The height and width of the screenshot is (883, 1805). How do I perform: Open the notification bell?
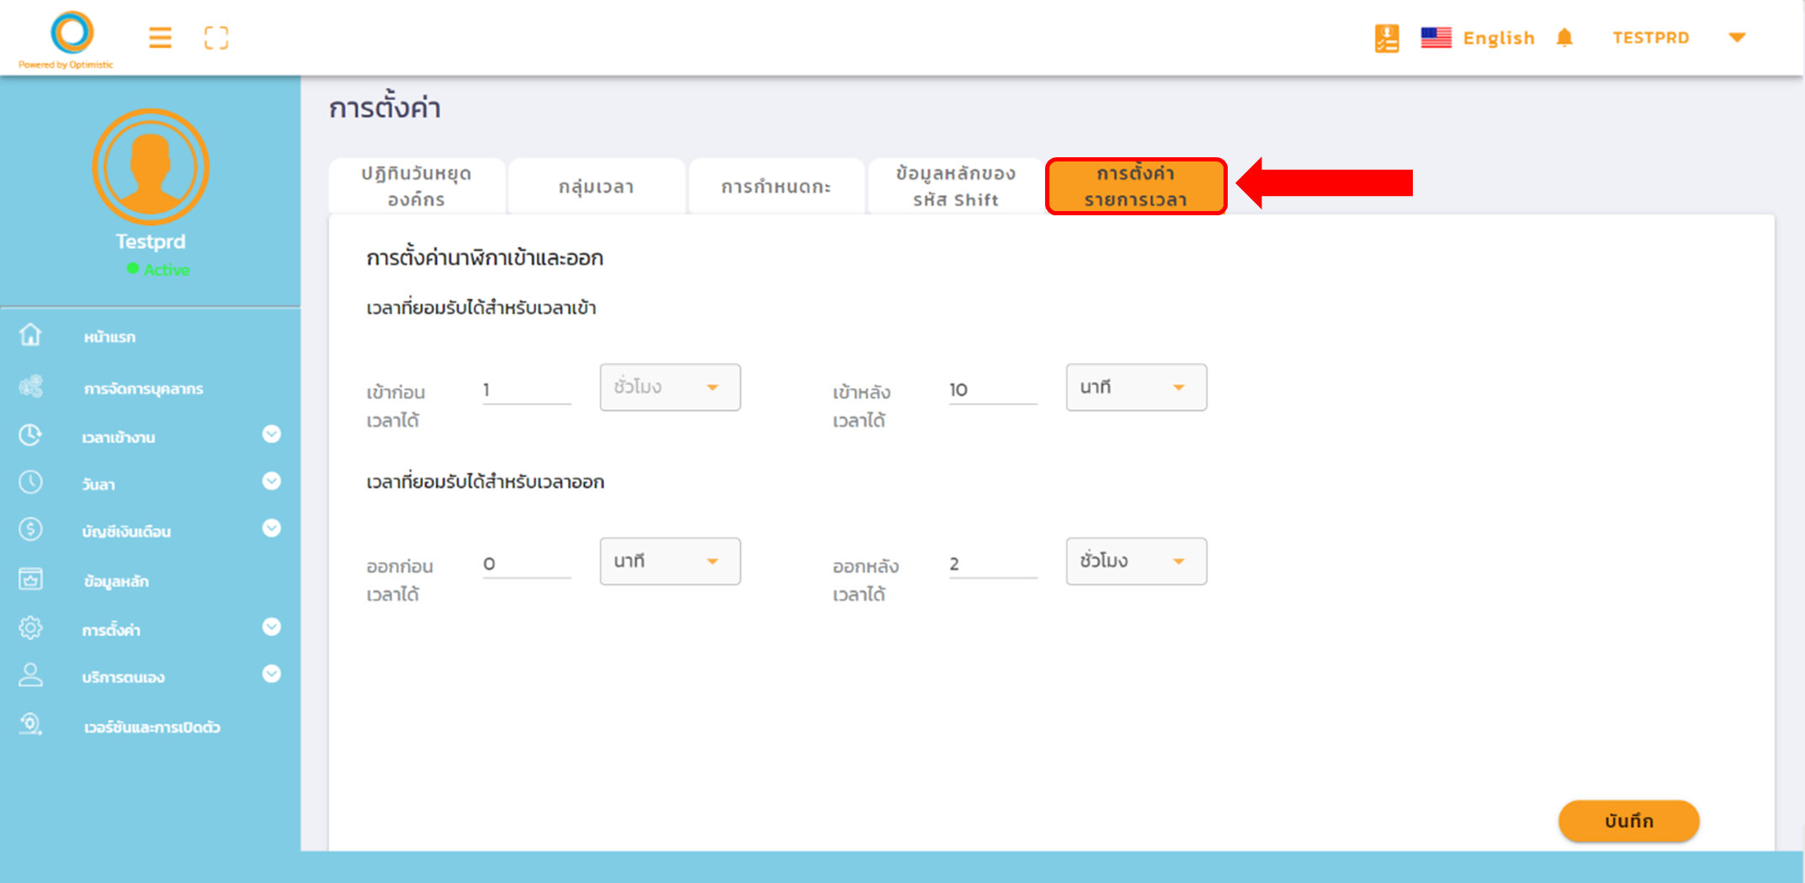coord(1564,38)
